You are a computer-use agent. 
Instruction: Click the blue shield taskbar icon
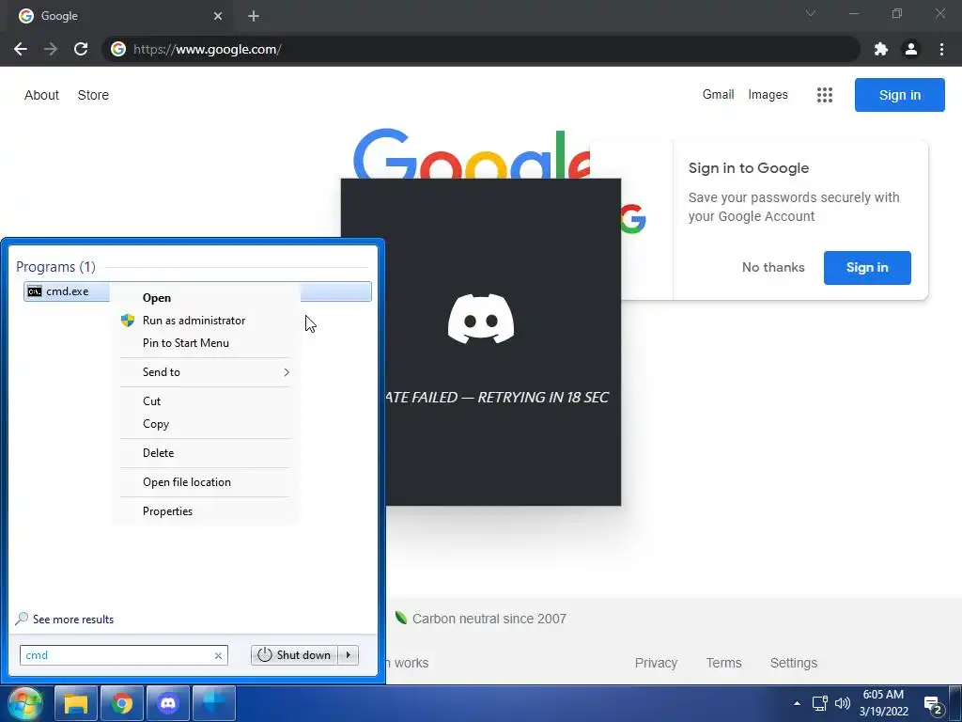point(214,703)
